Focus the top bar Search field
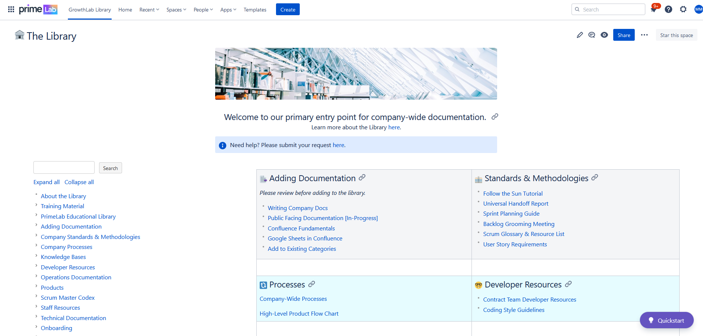The height and width of the screenshot is (336, 703). pyautogui.click(x=608, y=9)
